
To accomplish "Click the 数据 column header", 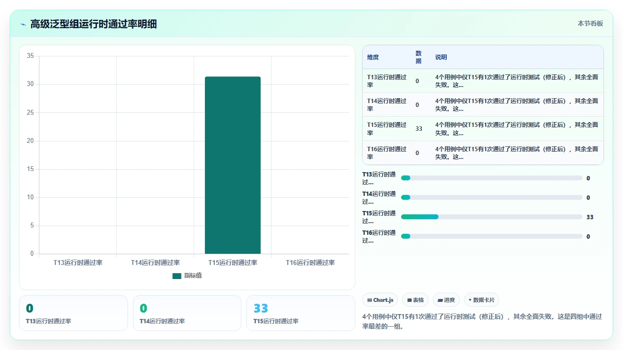I will coord(419,57).
